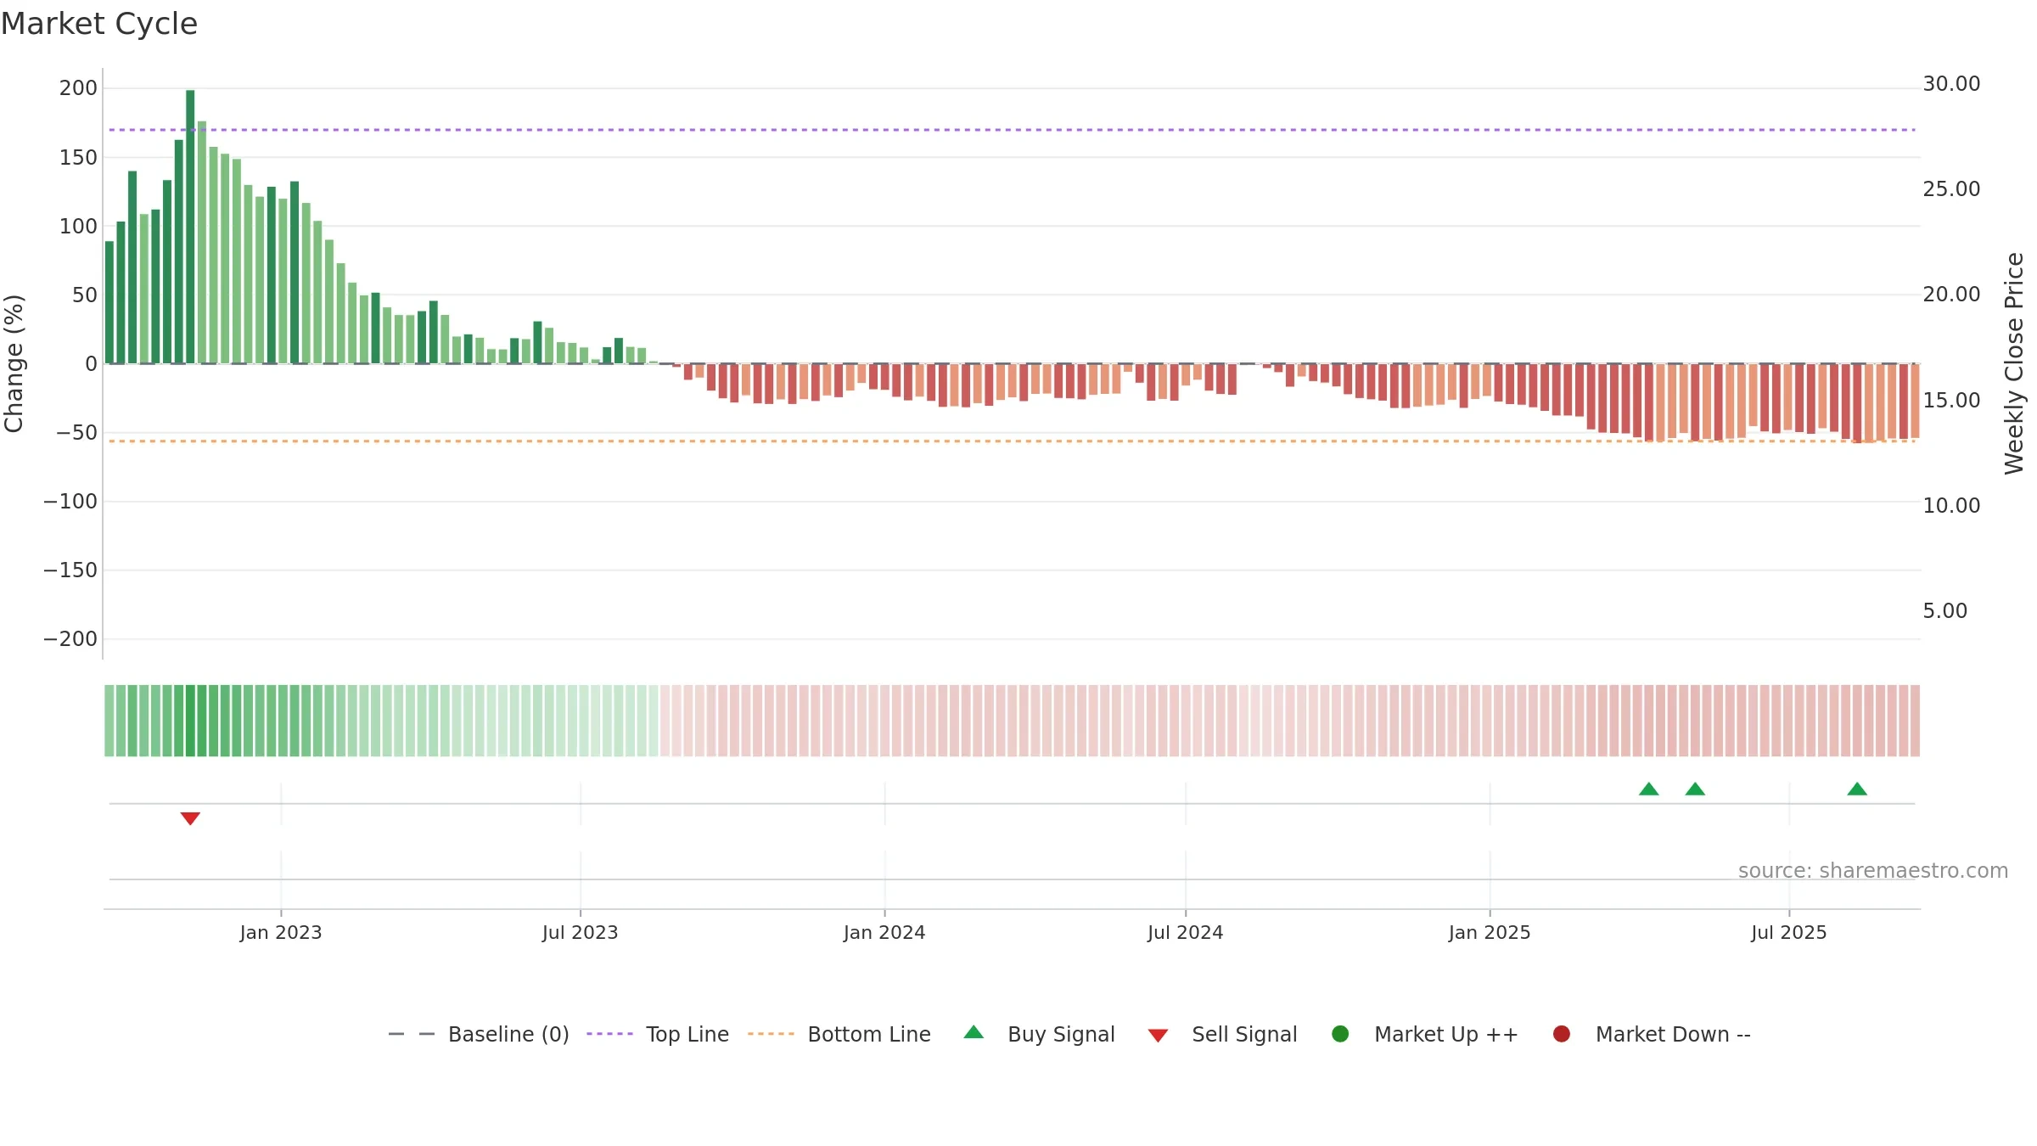Viewport: 2037px width, 1146px height.
Task: Click the Jul 2025 axis label
Action: click(x=1789, y=933)
